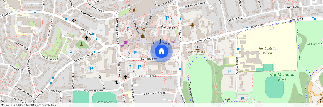Select the green sports pitch at Costello School
Viewport: 323px width, 107px height.
tap(268, 68)
